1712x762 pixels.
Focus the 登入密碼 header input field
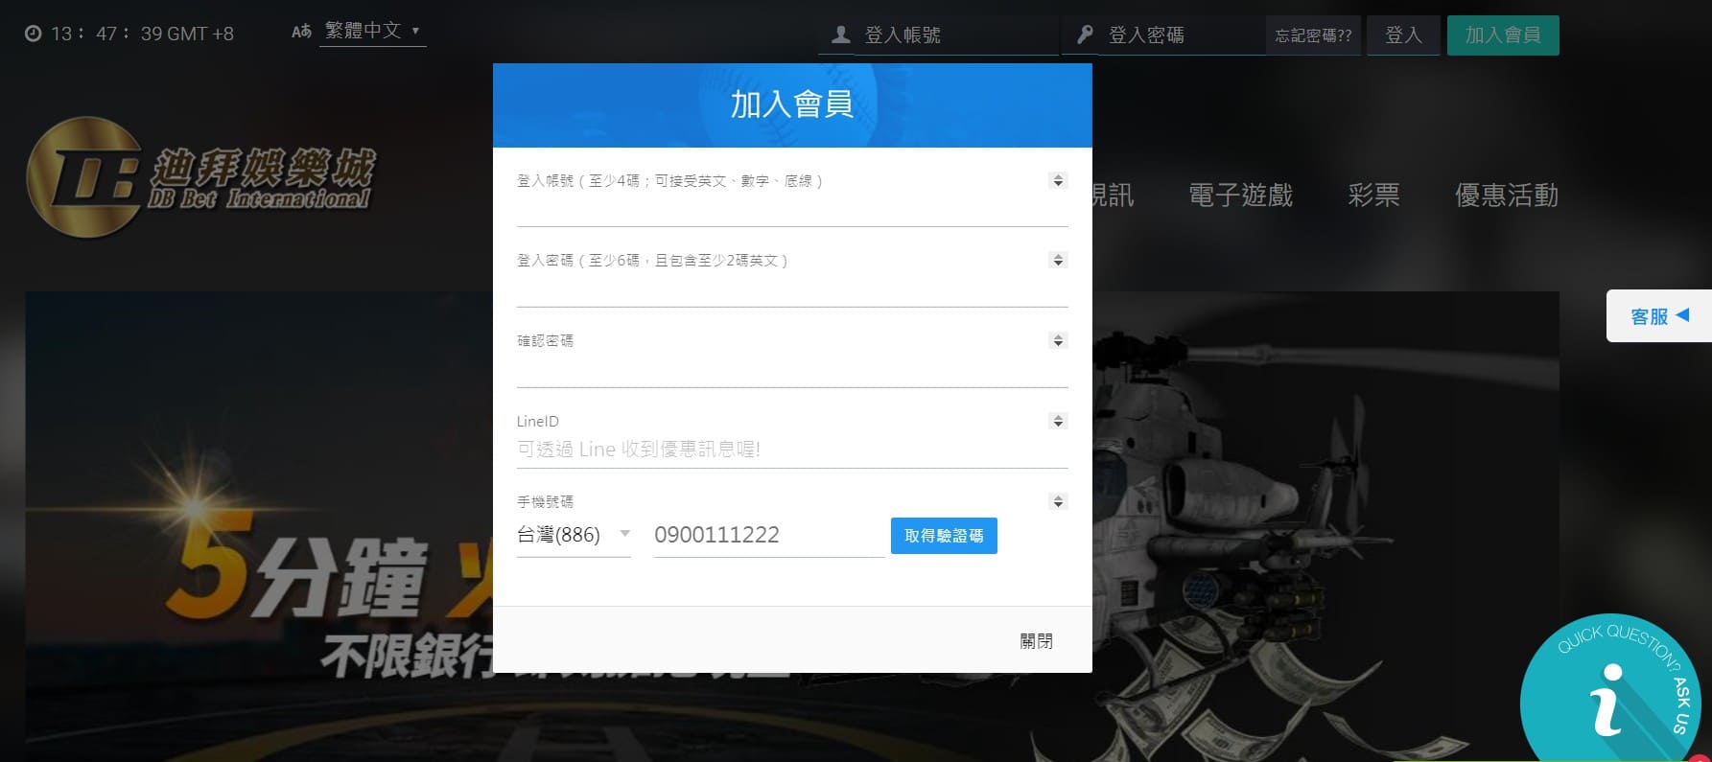tap(1184, 35)
